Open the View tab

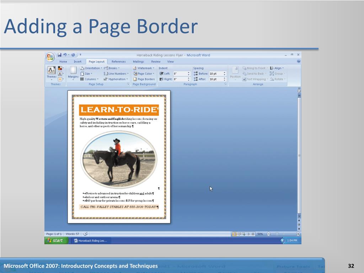tap(170, 61)
